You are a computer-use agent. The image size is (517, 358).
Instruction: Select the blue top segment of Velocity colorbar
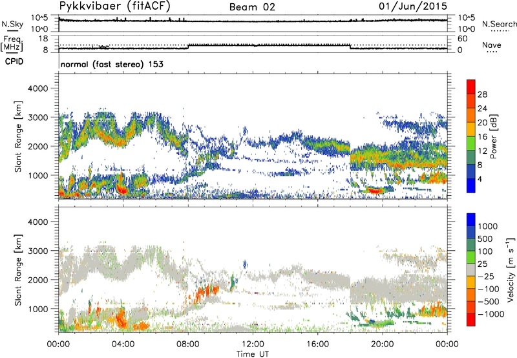[x=471, y=220]
